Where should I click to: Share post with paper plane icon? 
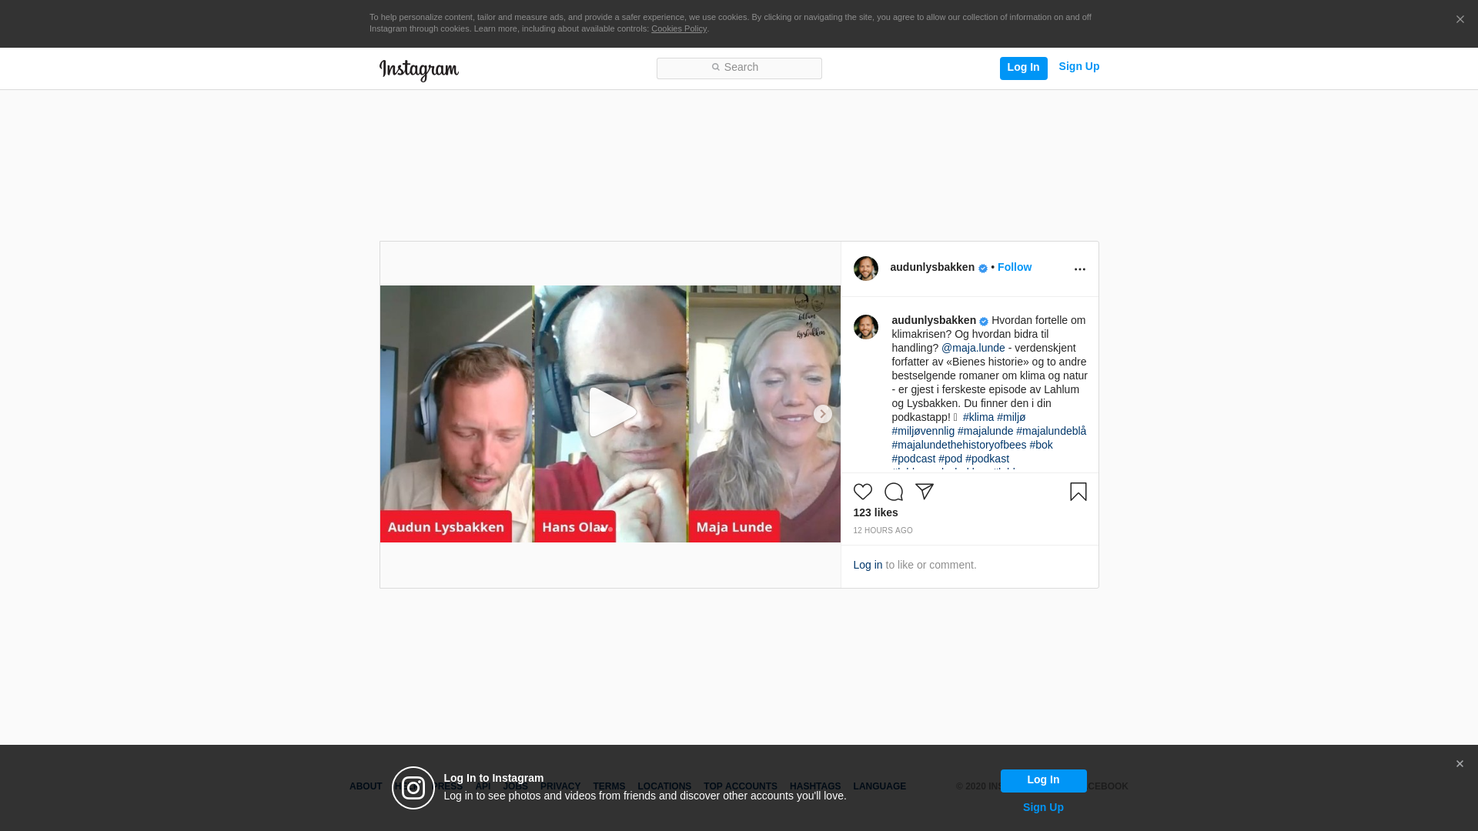click(x=924, y=492)
